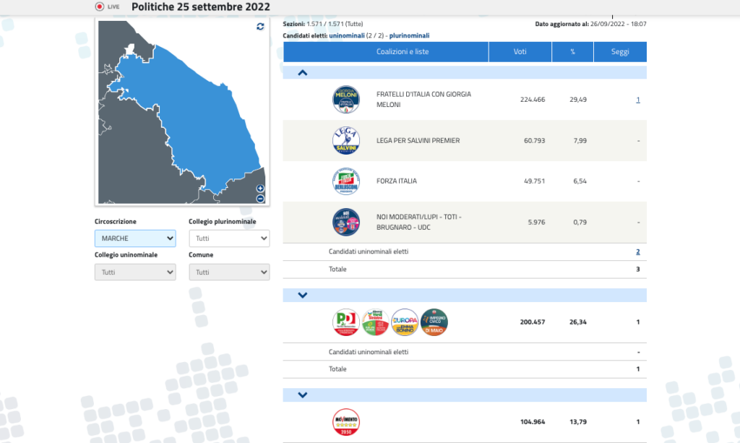Screen dimensions: 740x443
Task: Click the Lega per Salvini Premier name
Action: (x=418, y=141)
